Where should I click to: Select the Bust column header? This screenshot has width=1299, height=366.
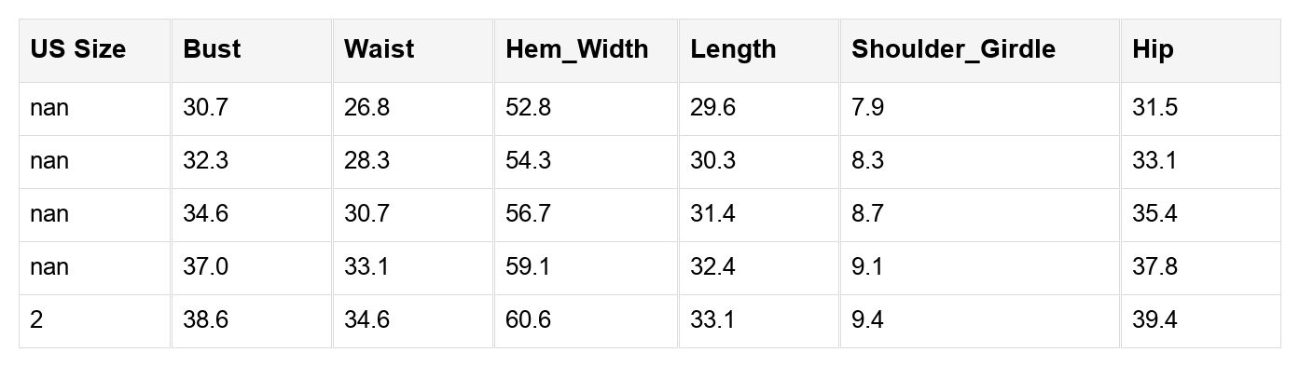[x=252, y=50]
